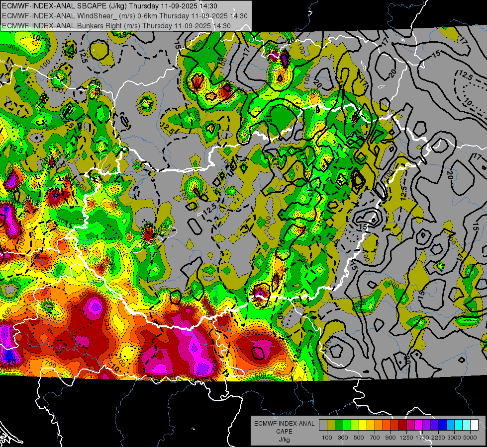The image size is (487, 447).
Task: Click the ECMWF-INDEX-ANAL legend title
Action: coord(284,424)
